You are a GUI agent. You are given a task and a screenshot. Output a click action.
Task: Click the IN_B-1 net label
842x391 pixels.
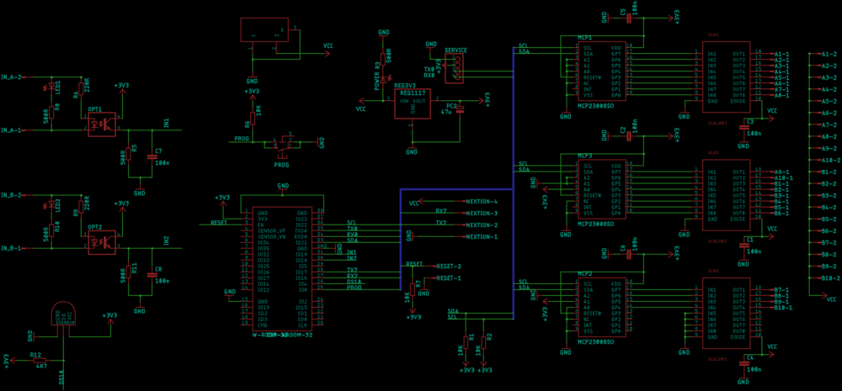click(11, 248)
